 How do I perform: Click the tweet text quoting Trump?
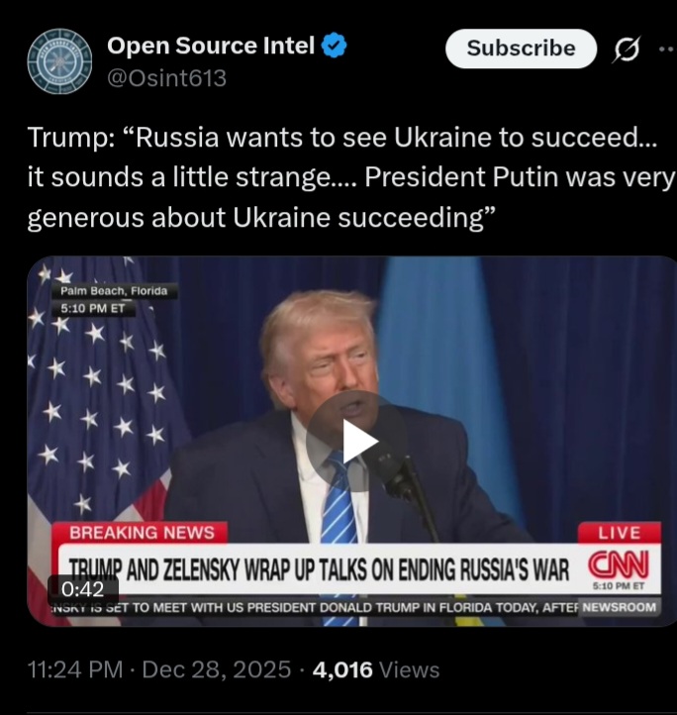click(351, 177)
